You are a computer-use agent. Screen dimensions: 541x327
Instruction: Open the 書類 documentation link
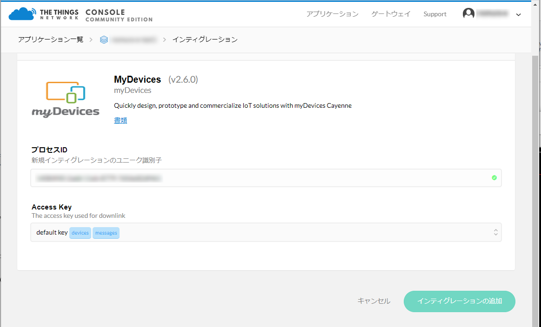pyautogui.click(x=120, y=120)
